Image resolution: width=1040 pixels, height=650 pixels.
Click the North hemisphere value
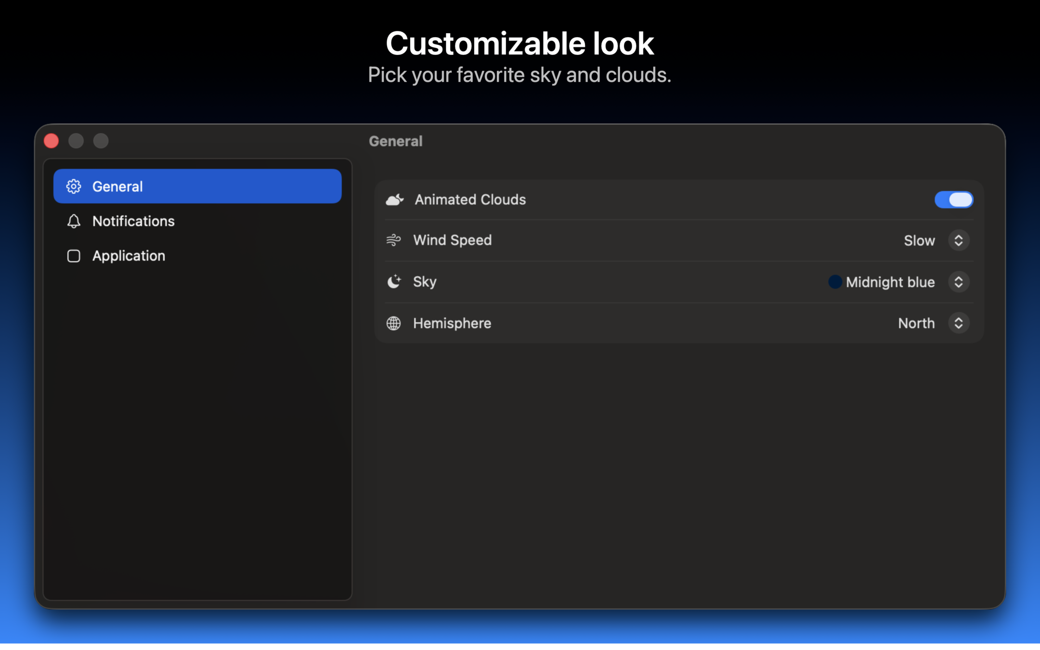[916, 323]
